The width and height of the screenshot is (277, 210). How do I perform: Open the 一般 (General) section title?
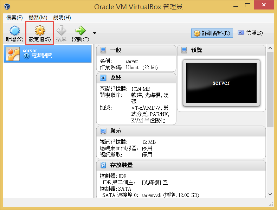[116, 50]
